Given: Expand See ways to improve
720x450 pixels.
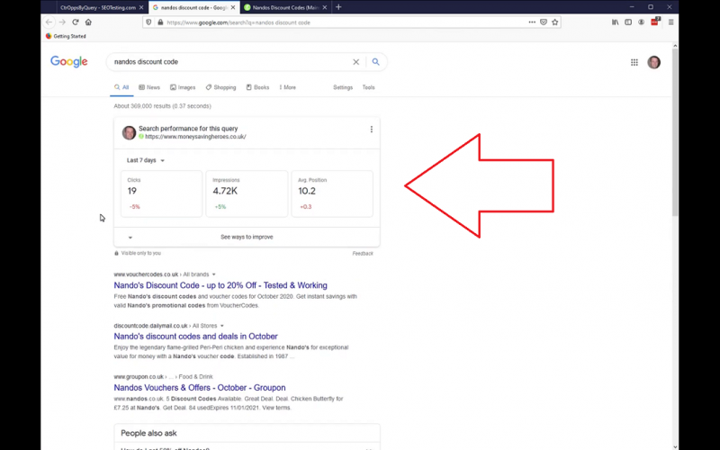Looking at the screenshot, I should click(247, 237).
